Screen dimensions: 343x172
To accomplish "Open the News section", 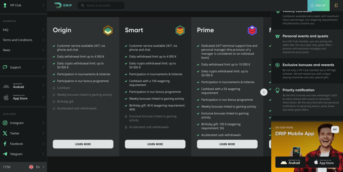I will (x=23, y=50).
